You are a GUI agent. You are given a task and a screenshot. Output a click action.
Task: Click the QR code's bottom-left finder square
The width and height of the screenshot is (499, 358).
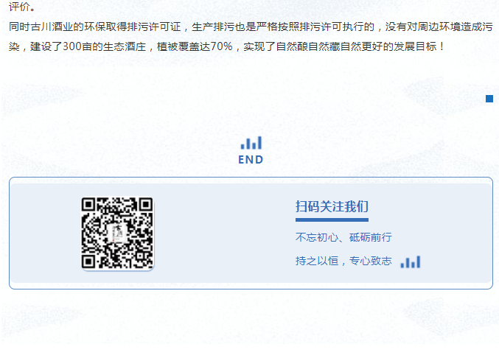point(88,262)
